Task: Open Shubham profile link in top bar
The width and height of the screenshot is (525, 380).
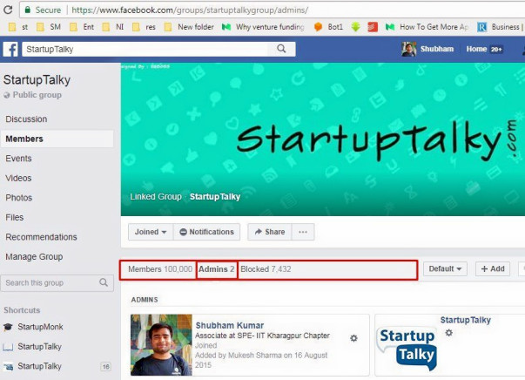Action: 437,49
